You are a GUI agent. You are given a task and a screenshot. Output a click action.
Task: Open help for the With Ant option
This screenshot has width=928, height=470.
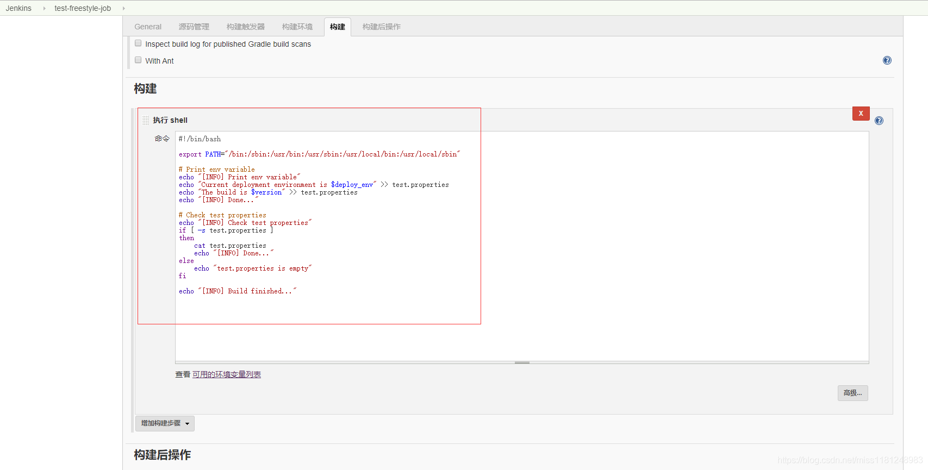coord(887,60)
